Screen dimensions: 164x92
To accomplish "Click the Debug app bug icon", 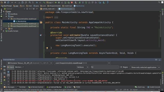I will click(x=59, y=2).
